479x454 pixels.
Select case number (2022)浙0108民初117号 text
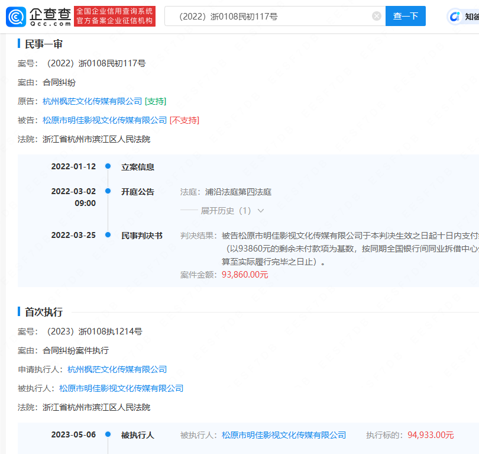[95, 63]
